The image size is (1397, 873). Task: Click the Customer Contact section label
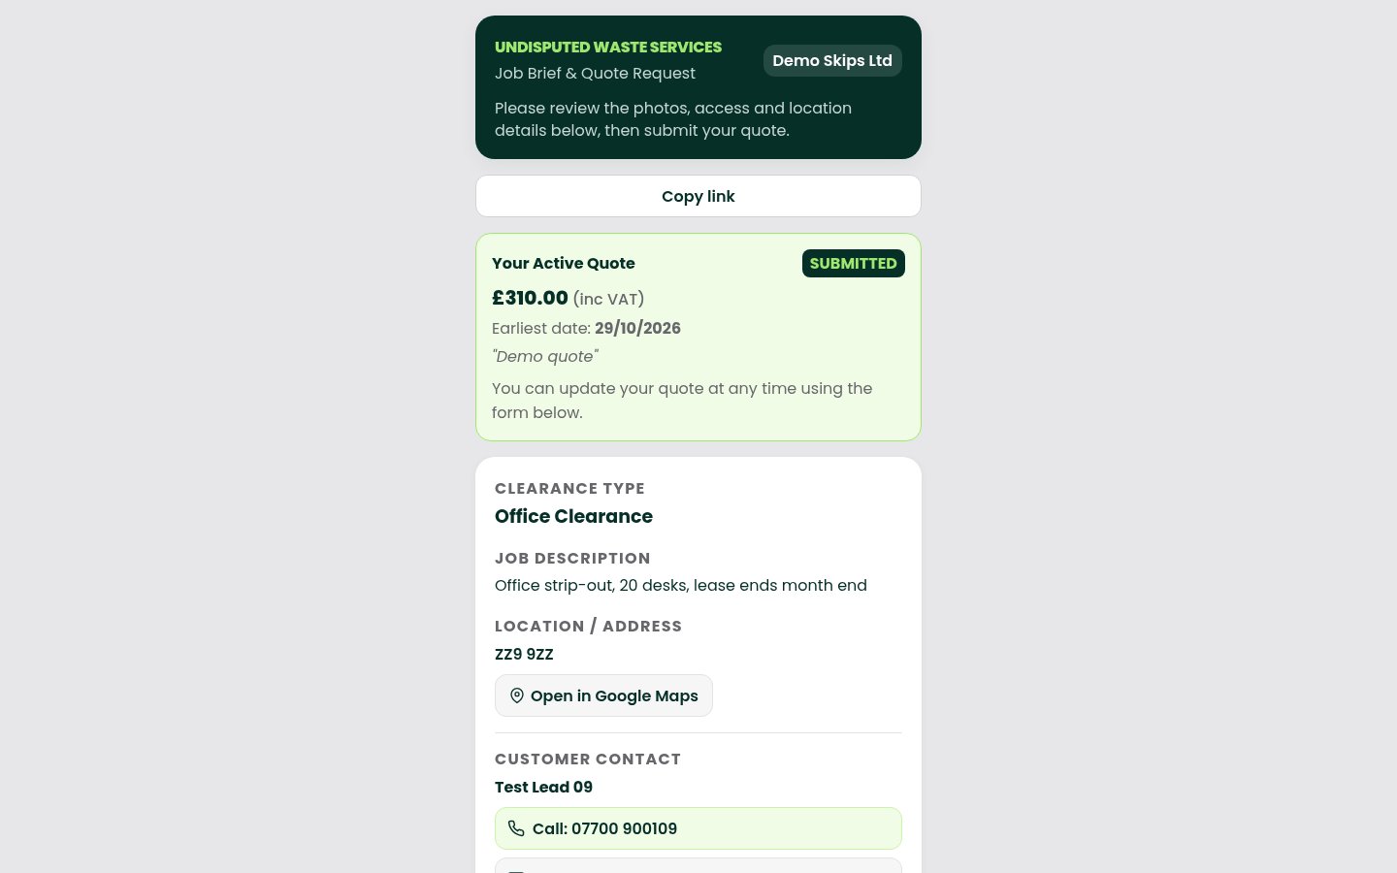(588, 759)
